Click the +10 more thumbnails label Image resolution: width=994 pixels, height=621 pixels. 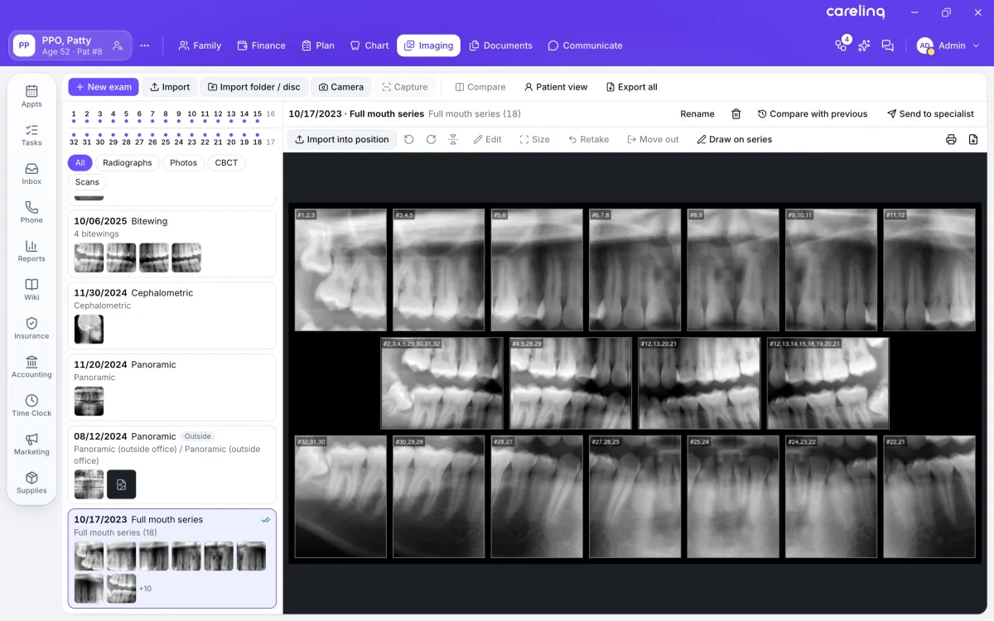tap(145, 589)
